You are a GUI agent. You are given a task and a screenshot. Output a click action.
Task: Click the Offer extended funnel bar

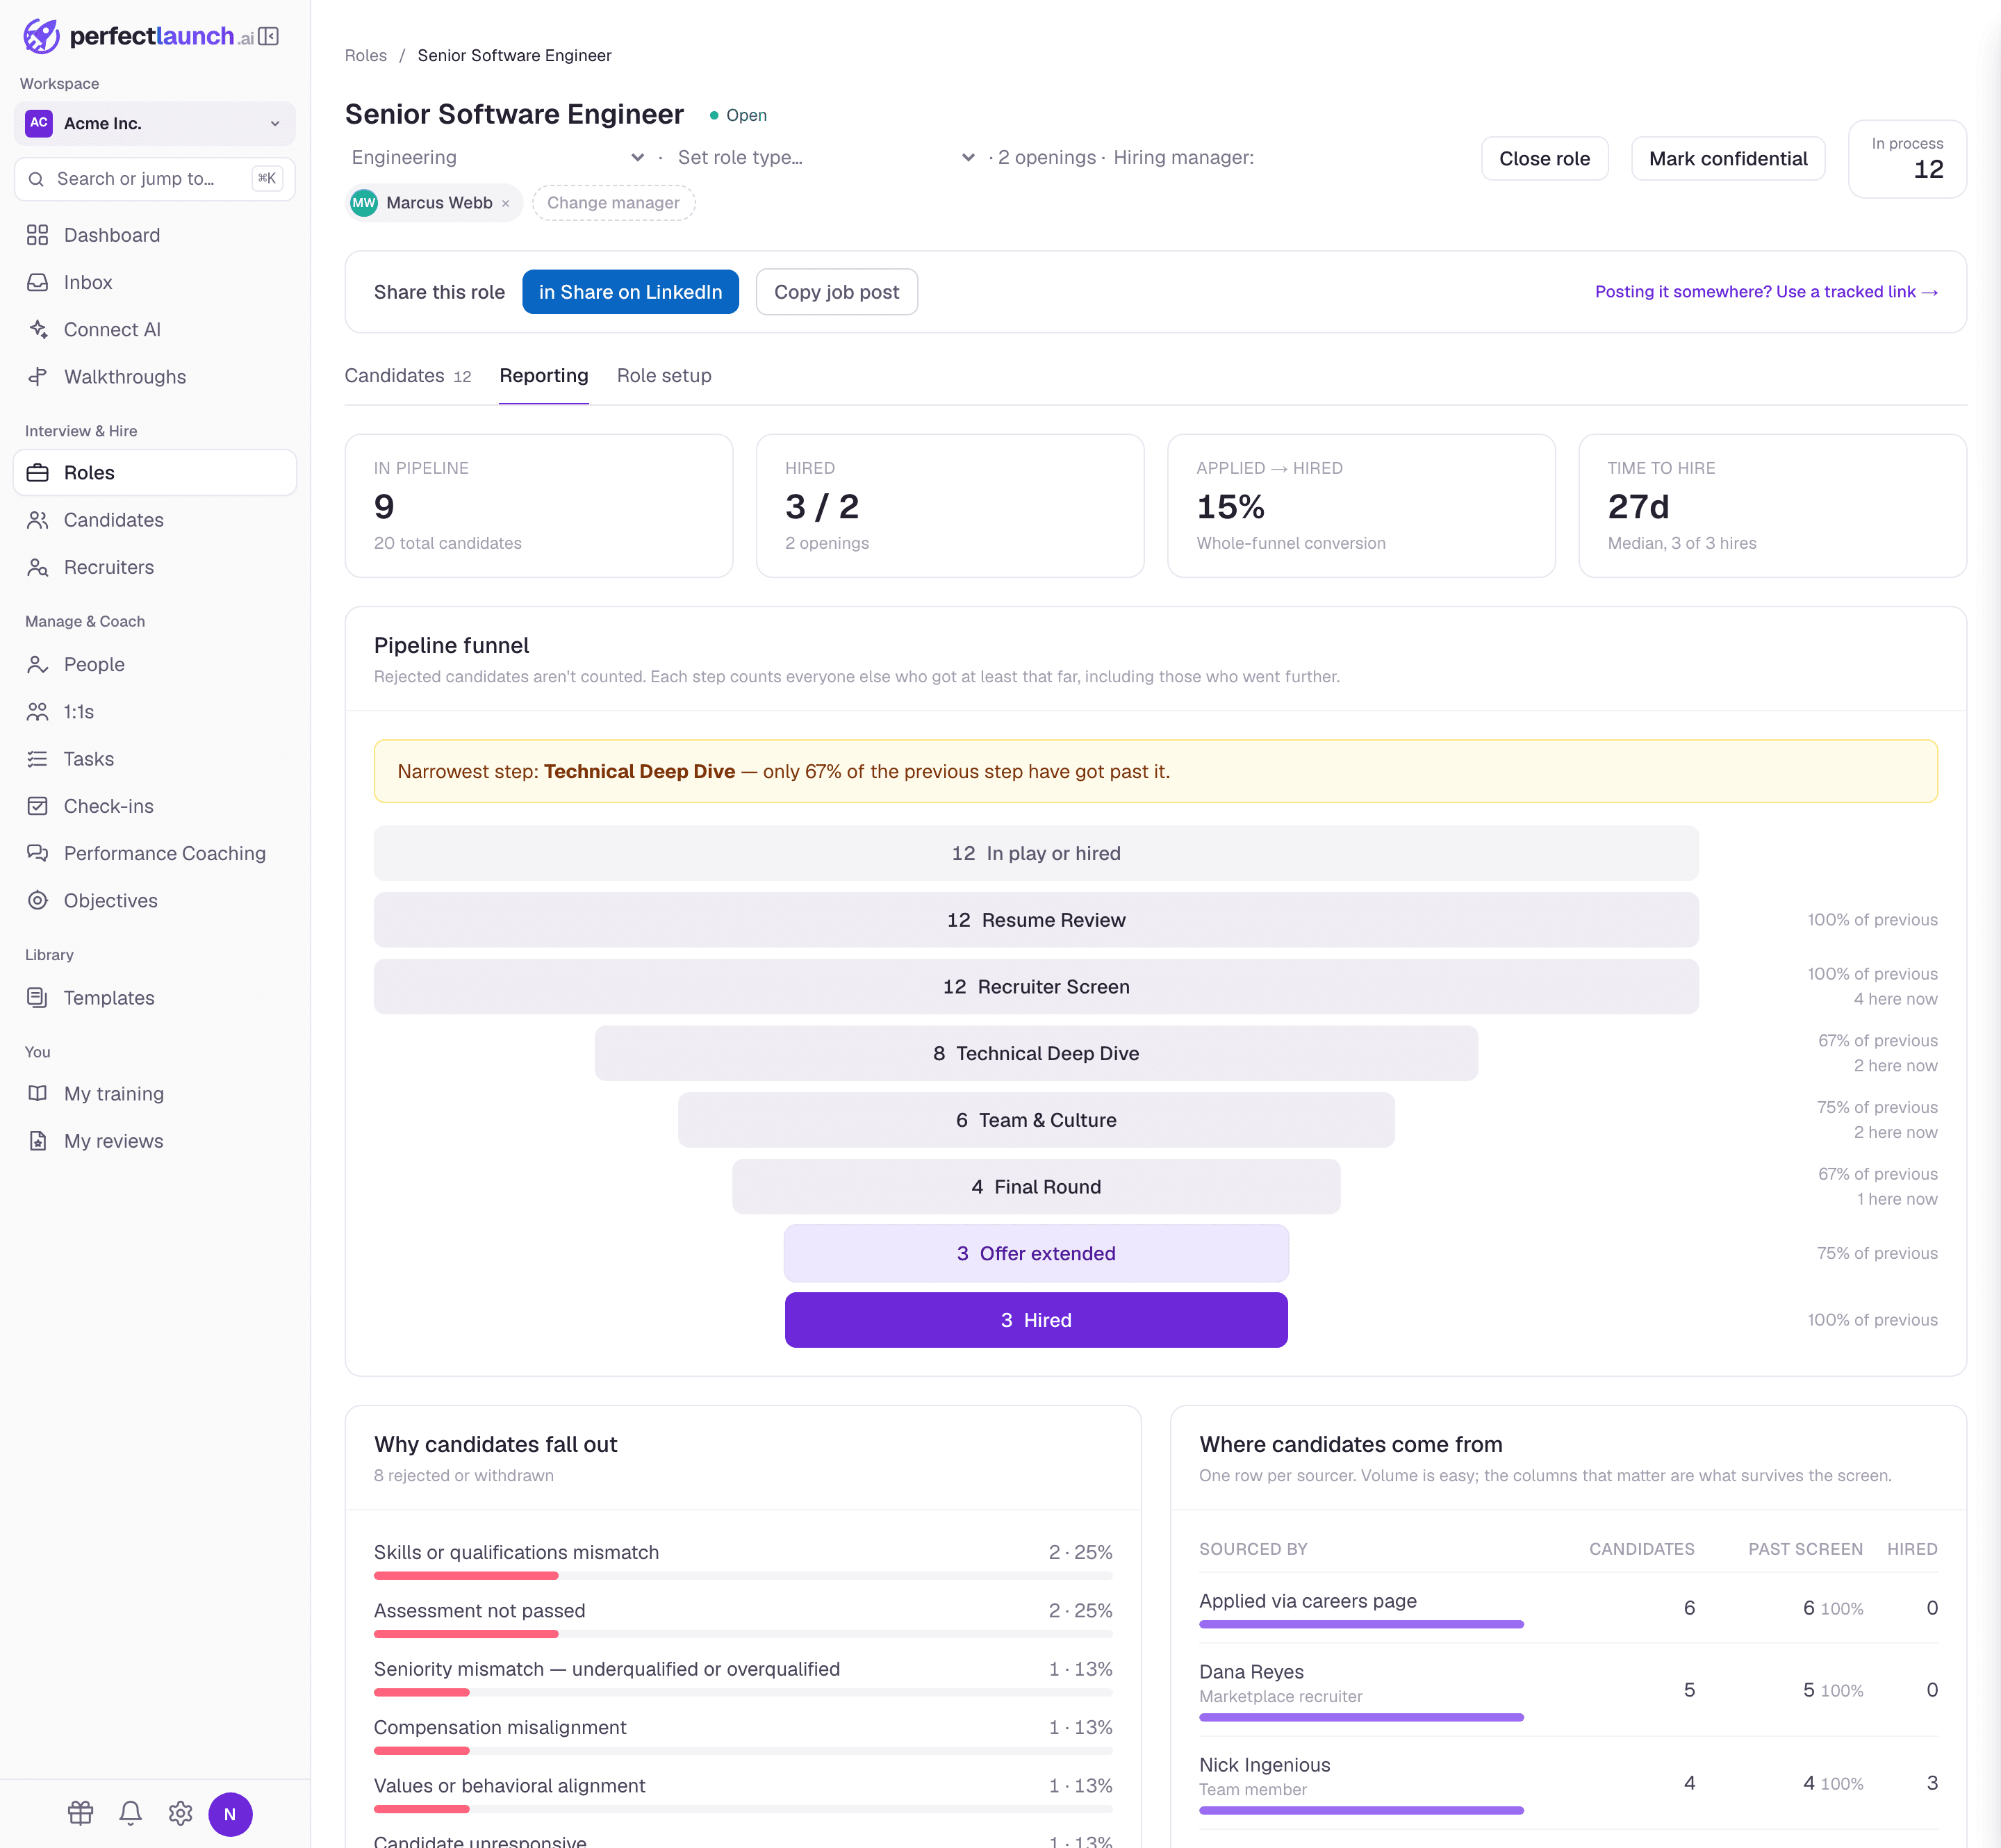(x=1036, y=1253)
